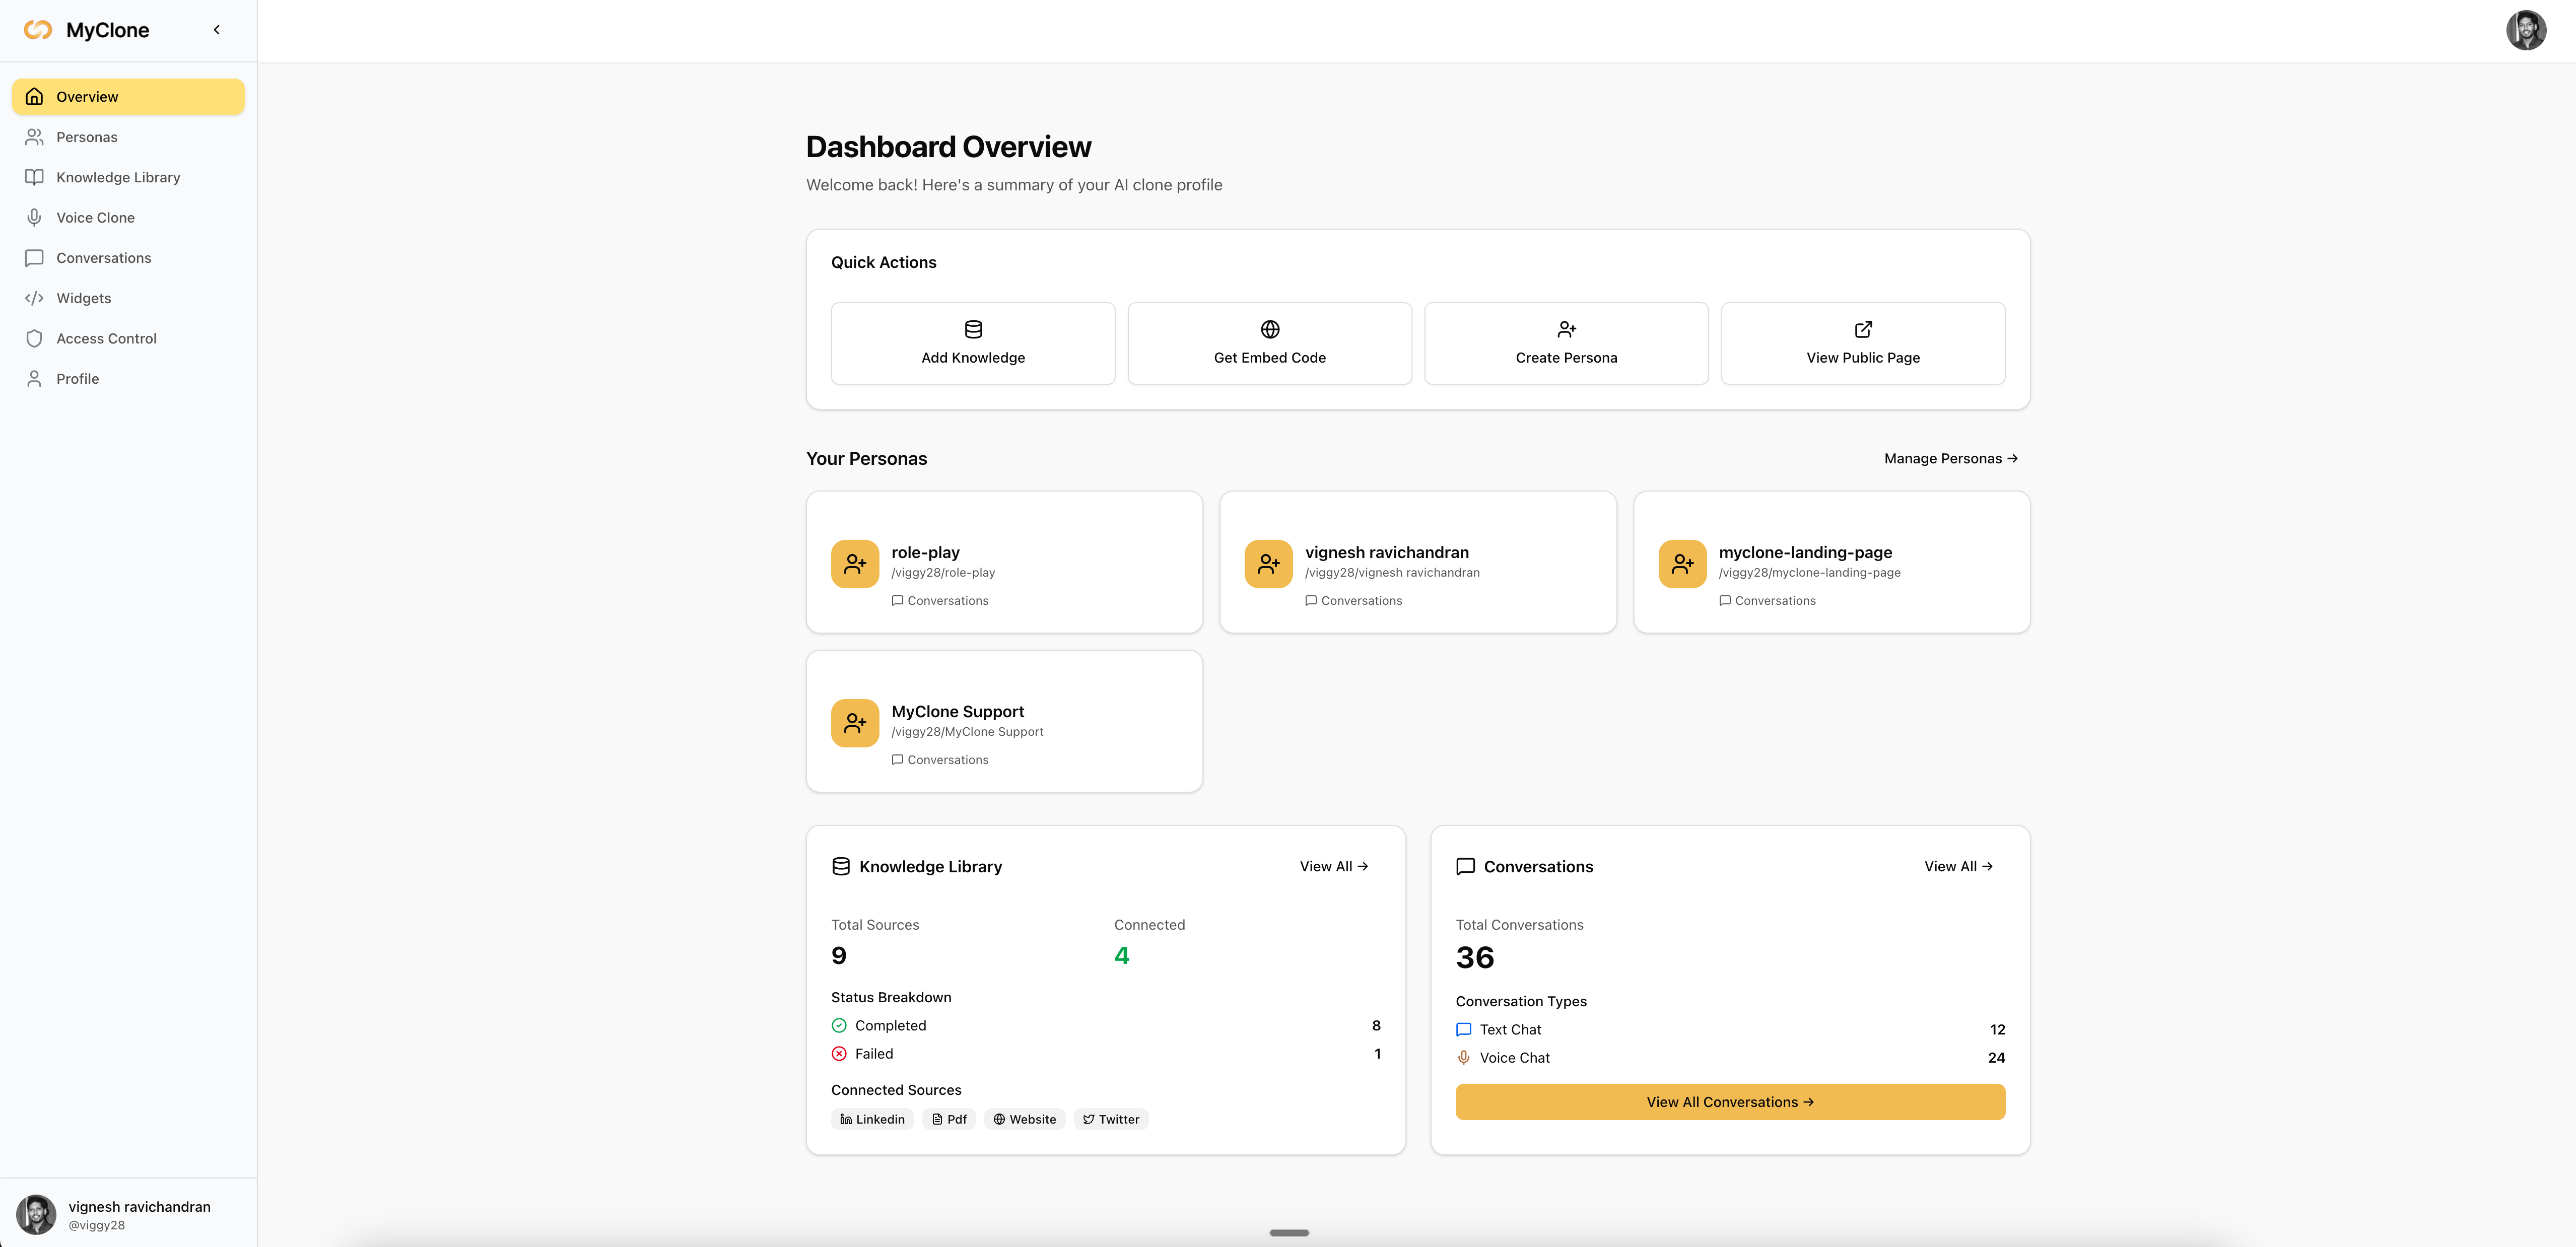Click the profile avatar at top right
Screen dimensions: 2576x1247
point(2527,30)
